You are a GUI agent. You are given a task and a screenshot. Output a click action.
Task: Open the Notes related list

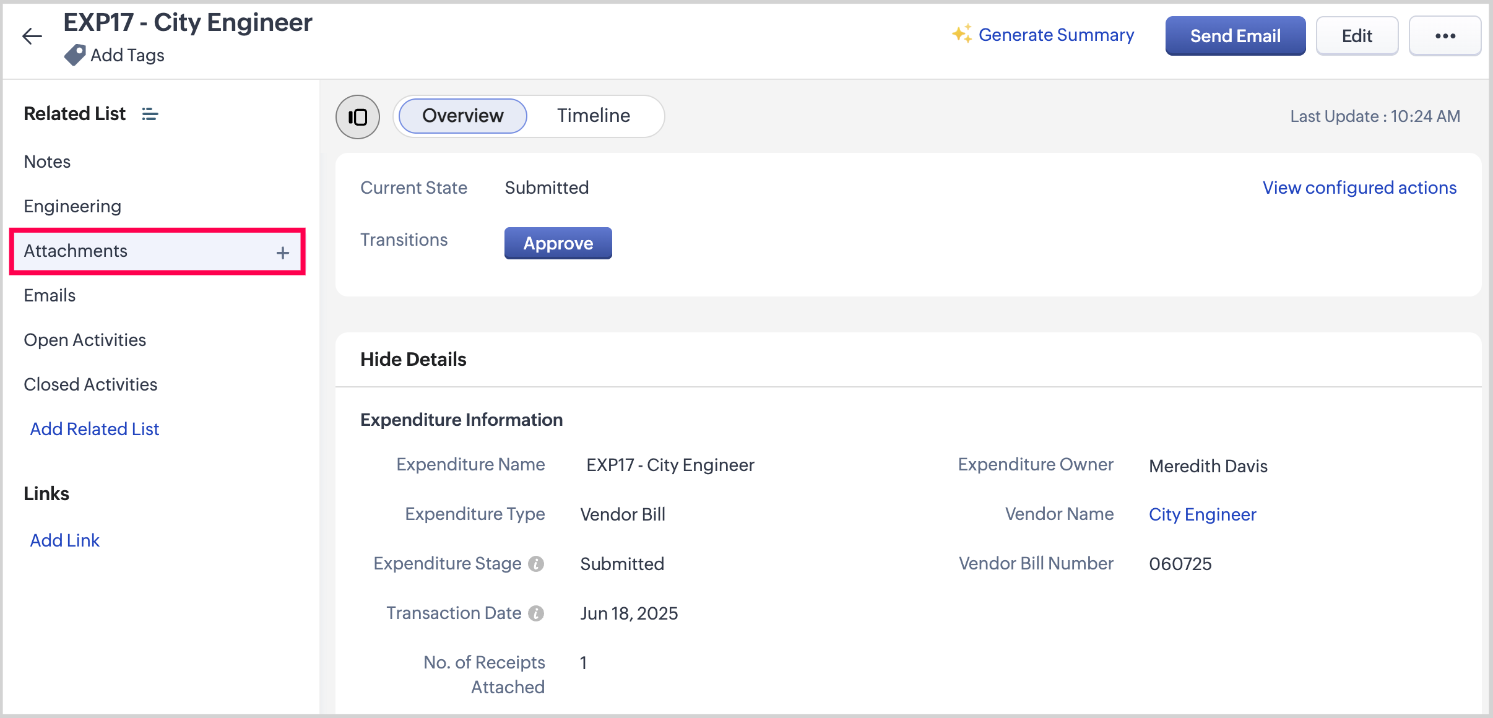(x=47, y=162)
